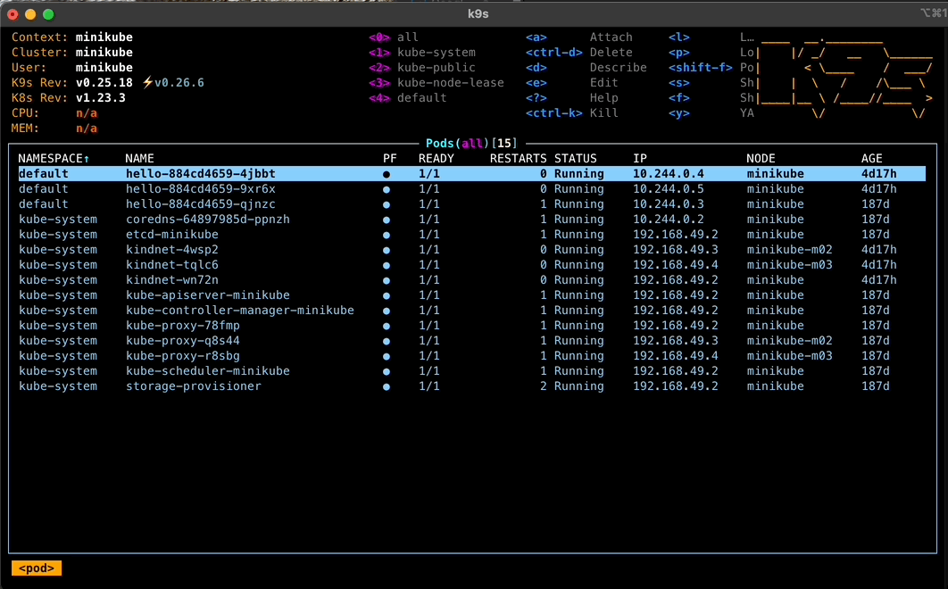948x589 pixels.
Task: Switch to the <2> kube-public namespace
Action: click(x=422, y=67)
